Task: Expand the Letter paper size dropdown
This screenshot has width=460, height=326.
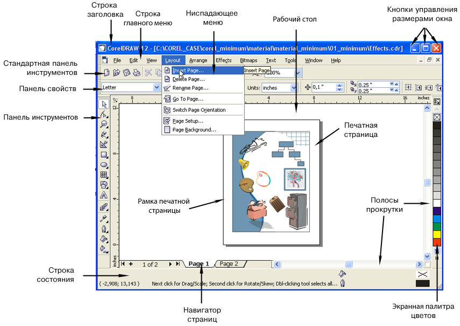Action: click(157, 87)
